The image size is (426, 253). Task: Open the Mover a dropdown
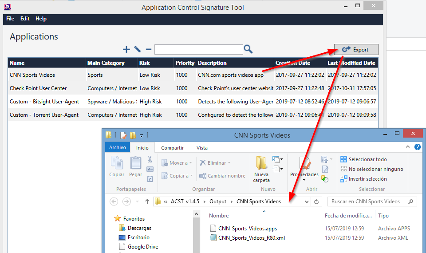177,163
